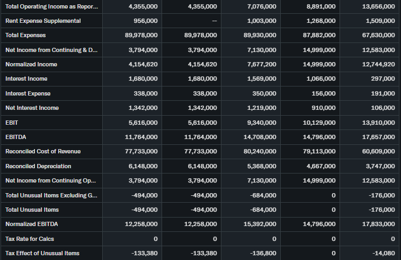
Task: Click the Interest Income row label
Action: pos(26,79)
